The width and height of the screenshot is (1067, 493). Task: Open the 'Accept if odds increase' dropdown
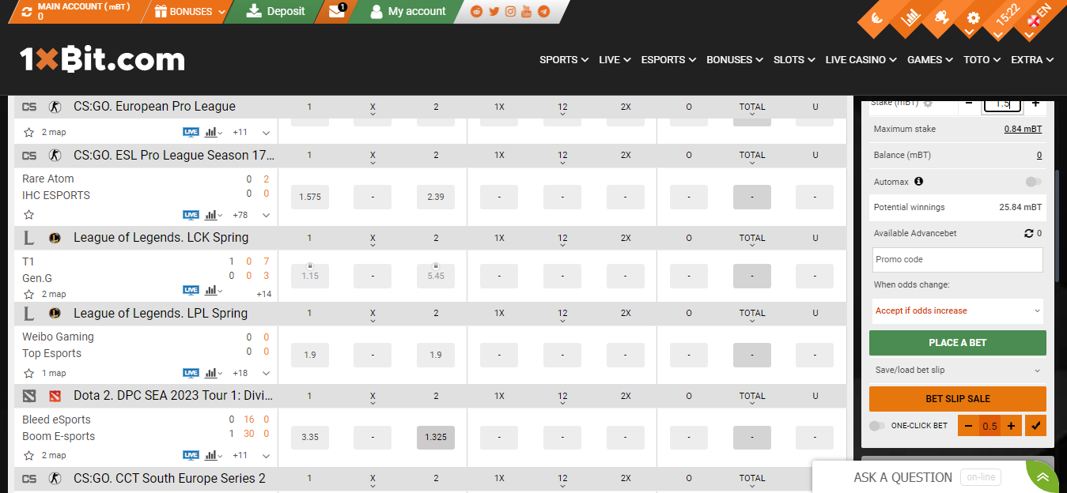coord(957,311)
